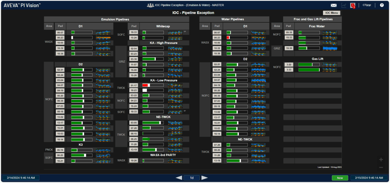Open the 1d time duration selector
Image resolution: width=390 pixels, height=183 pixels.
(x=192, y=178)
